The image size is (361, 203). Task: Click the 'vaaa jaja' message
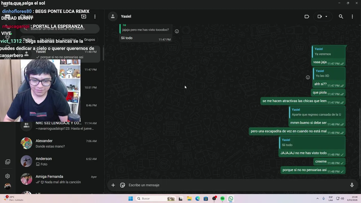(x=320, y=62)
